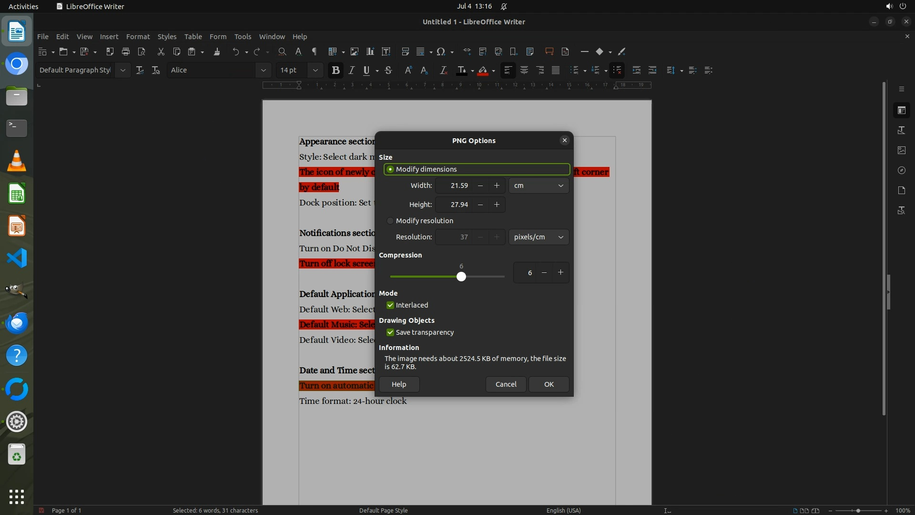Toggle Underline formatting icon
This screenshot has width=915, height=515.
coord(366,71)
